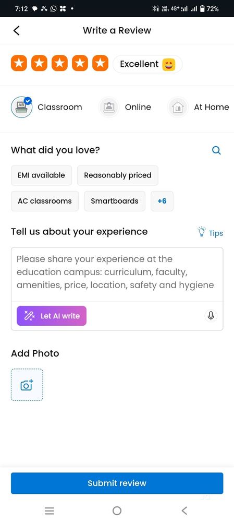Set rating to three stars
The height and width of the screenshot is (522, 234).
coord(59,63)
